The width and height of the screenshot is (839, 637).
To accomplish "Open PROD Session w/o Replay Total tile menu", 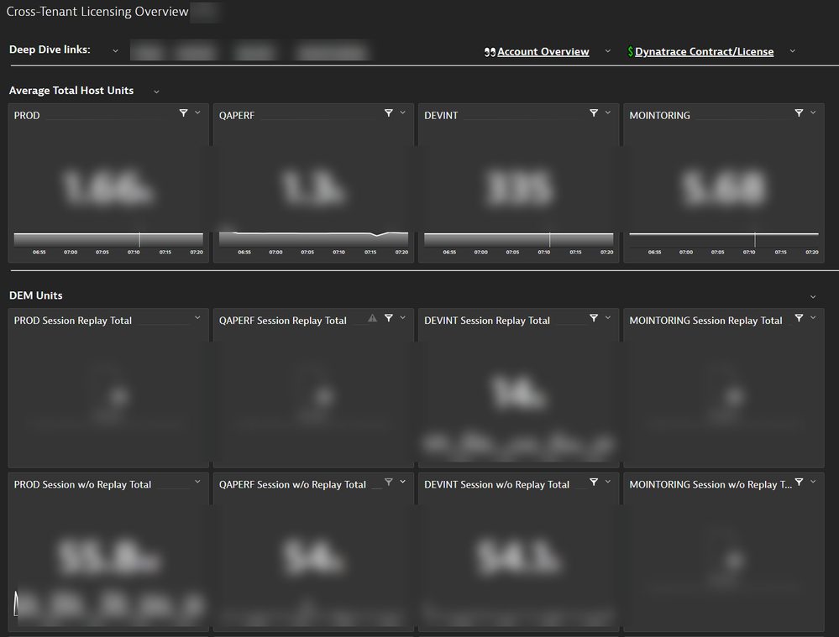I will point(197,483).
